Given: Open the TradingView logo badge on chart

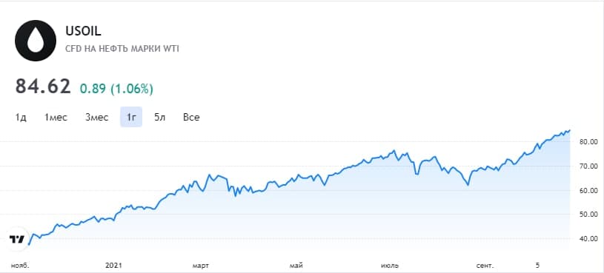Looking at the screenshot, I should click(17, 240).
